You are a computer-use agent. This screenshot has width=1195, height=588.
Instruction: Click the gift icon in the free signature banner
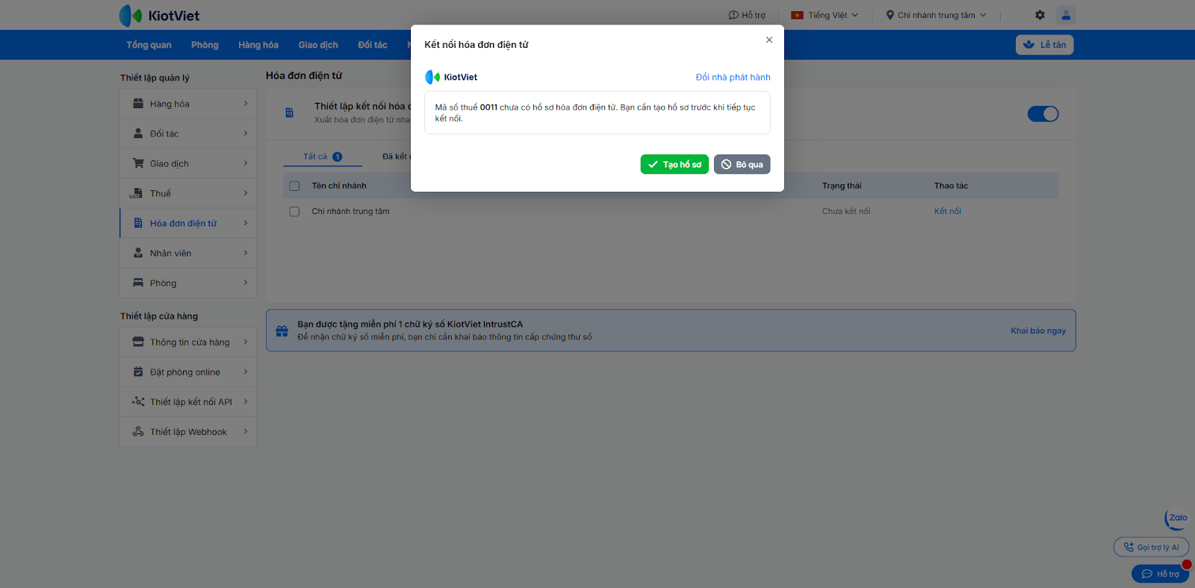tap(282, 331)
